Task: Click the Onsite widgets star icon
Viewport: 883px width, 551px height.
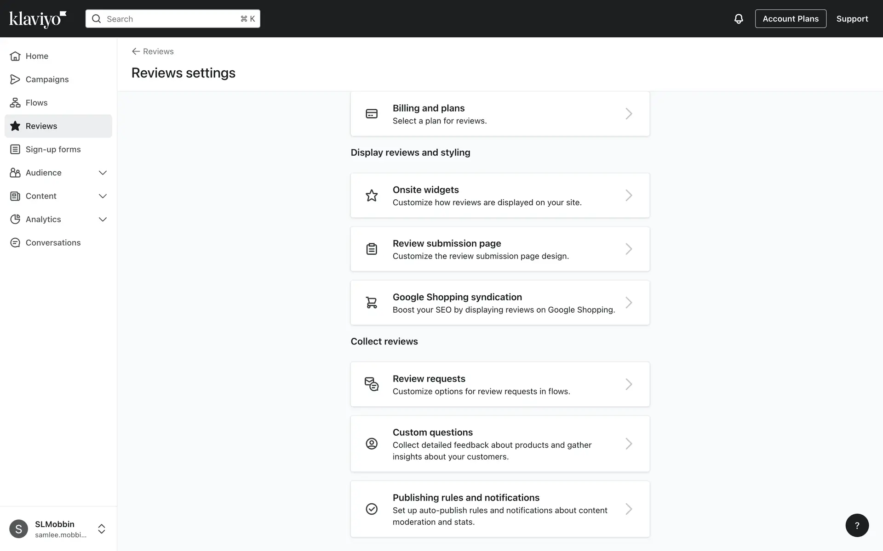Action: point(372,196)
